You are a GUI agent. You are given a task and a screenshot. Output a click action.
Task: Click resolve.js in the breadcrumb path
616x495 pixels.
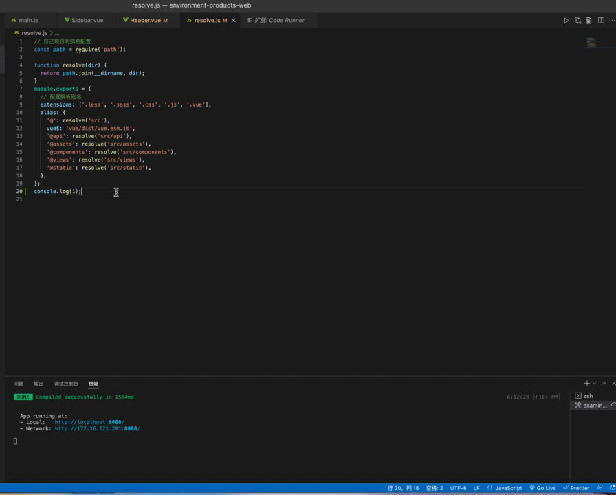[x=34, y=33]
